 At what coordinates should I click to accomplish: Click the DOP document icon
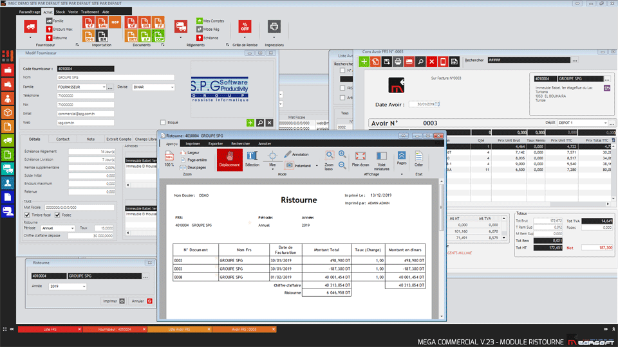pyautogui.click(x=158, y=36)
